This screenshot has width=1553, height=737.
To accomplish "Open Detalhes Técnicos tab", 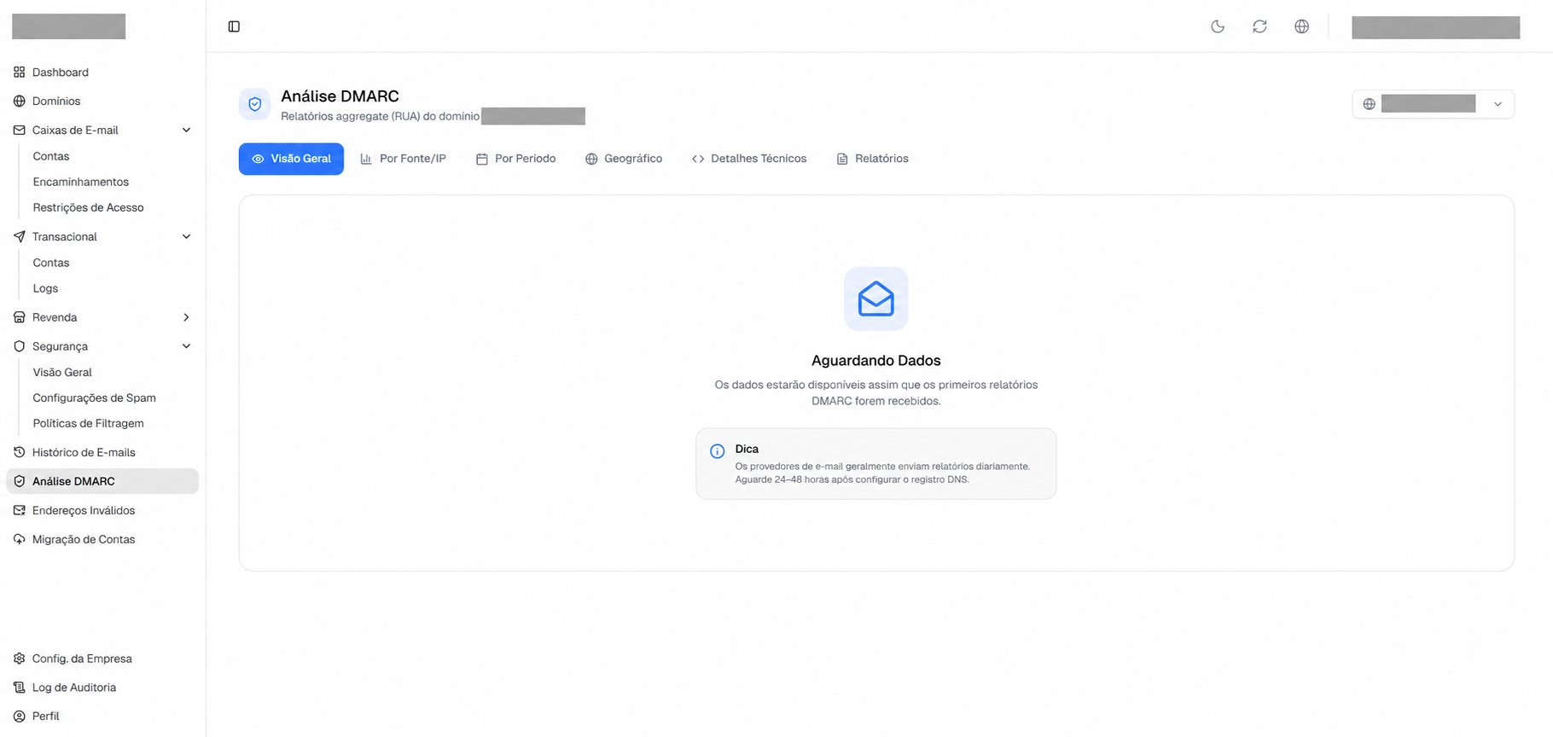I will tap(749, 159).
